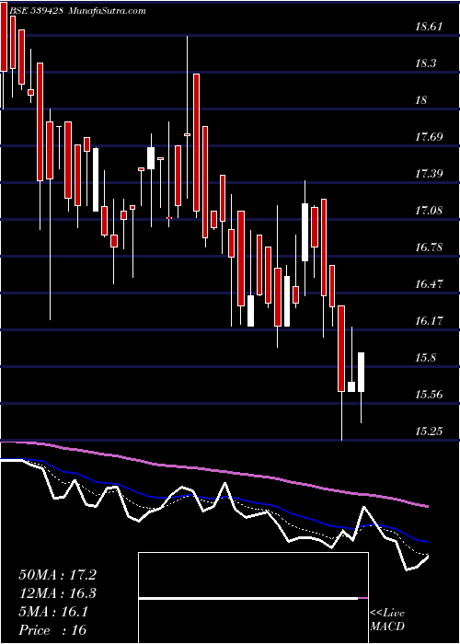Click the 15.8 price axis label
Image resolution: width=460 pixels, height=644 pixels.
tap(426, 358)
